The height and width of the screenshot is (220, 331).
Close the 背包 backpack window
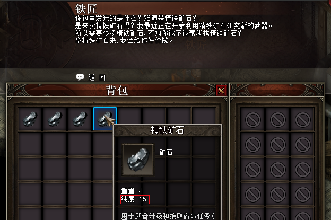point(221,91)
